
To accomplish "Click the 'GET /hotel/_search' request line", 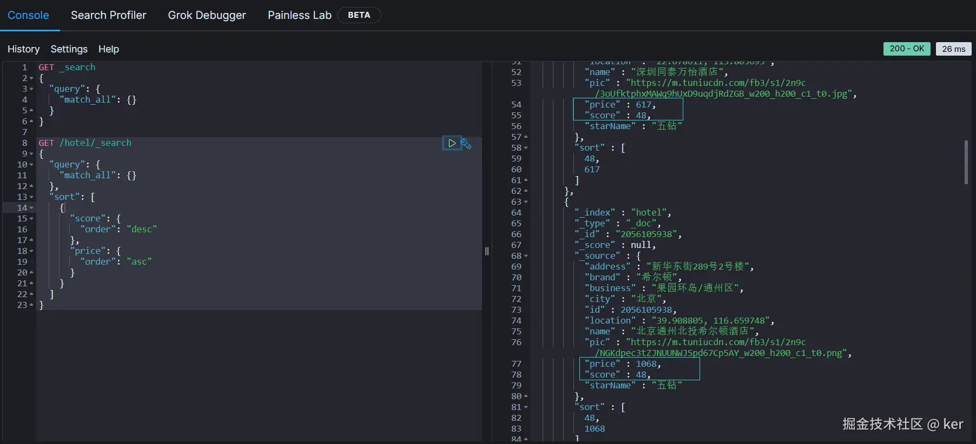I will 85,143.
